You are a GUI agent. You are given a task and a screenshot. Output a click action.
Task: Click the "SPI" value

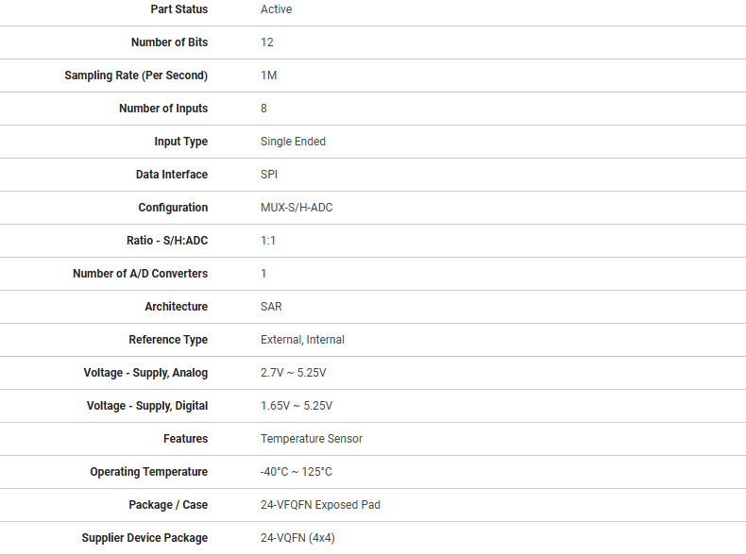pyautogui.click(x=269, y=175)
